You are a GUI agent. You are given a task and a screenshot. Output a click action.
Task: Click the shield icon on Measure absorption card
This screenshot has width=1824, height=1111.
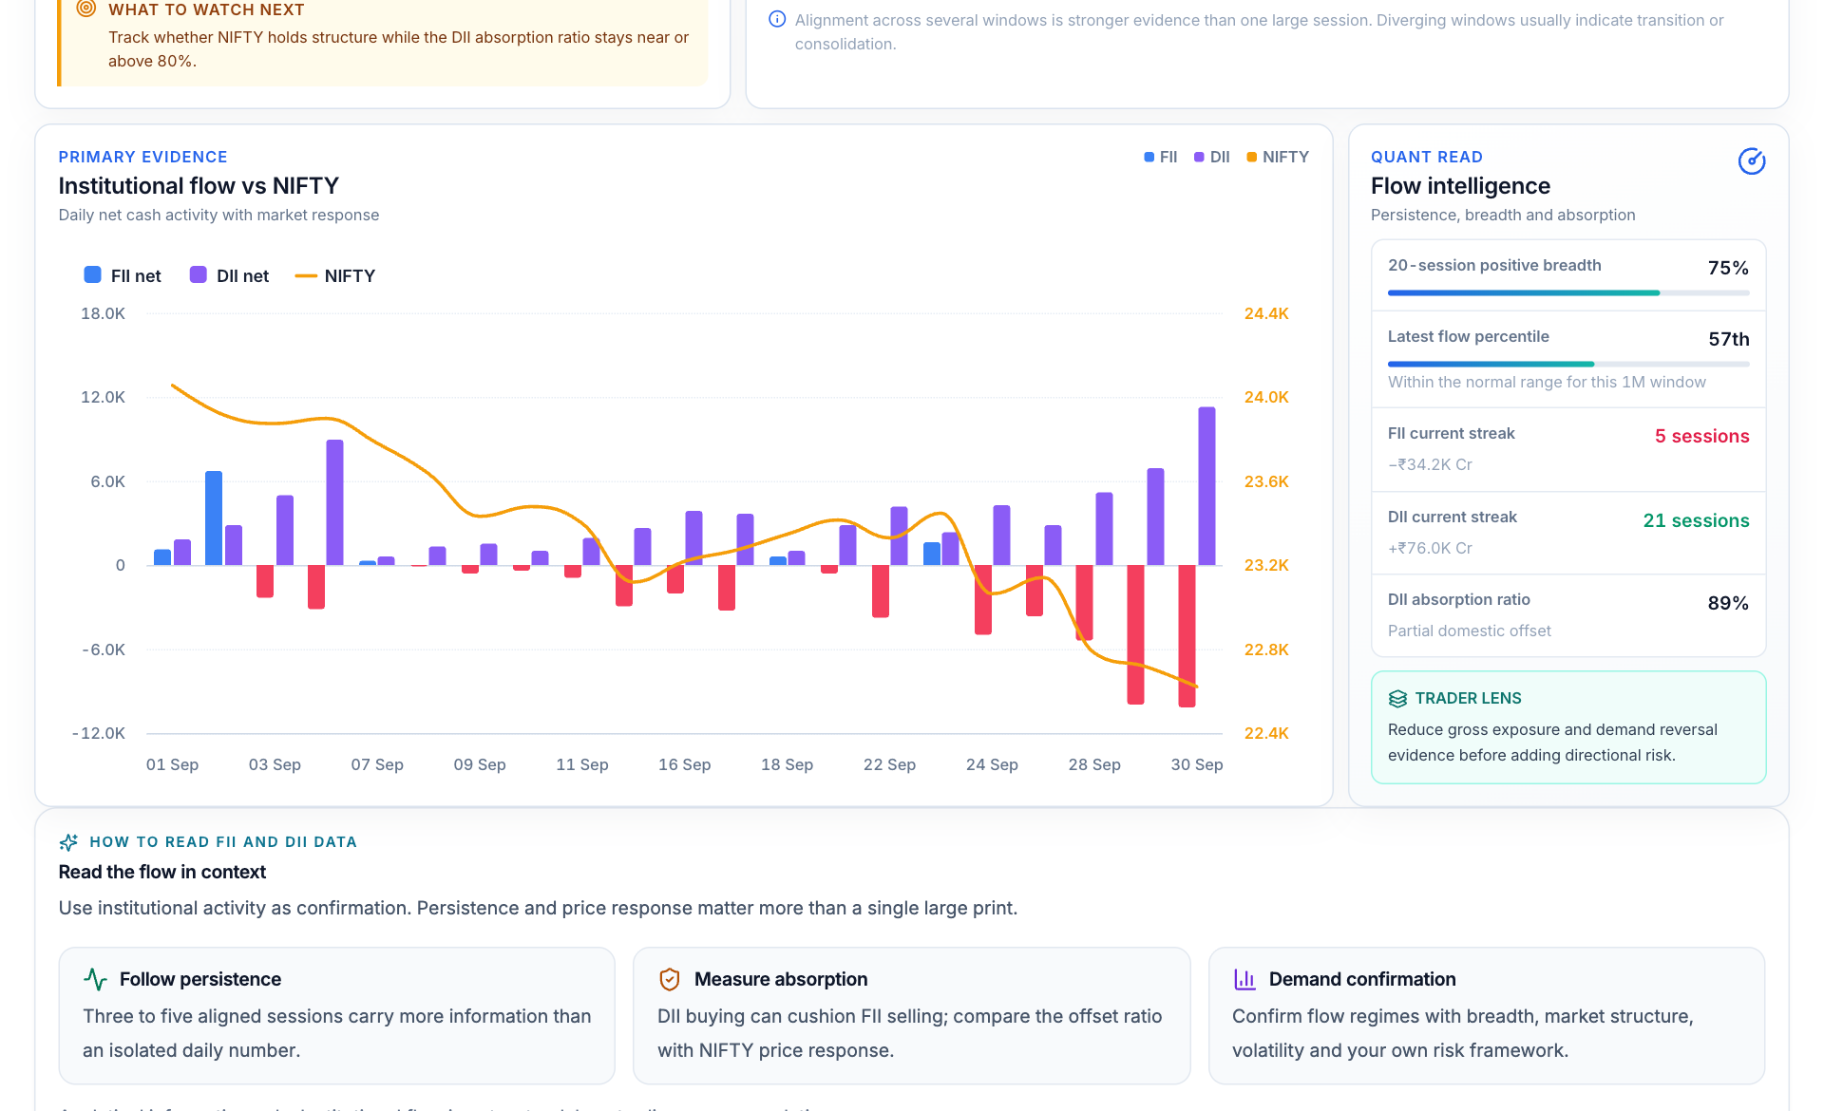coord(670,979)
